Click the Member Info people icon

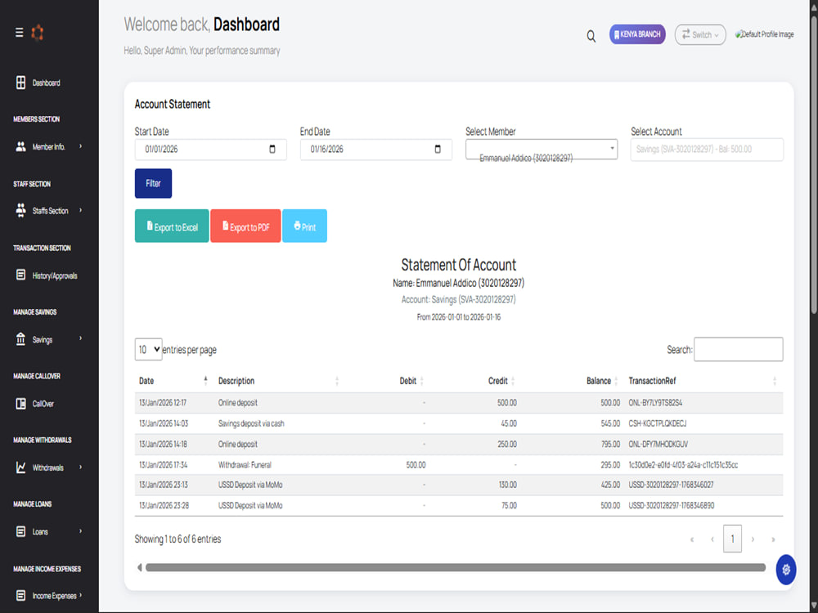pos(21,146)
